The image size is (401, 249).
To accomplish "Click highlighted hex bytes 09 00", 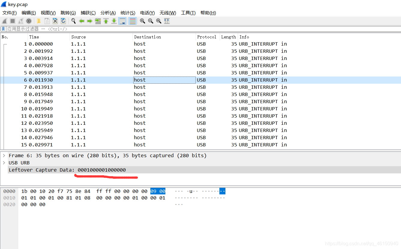I will (158, 191).
